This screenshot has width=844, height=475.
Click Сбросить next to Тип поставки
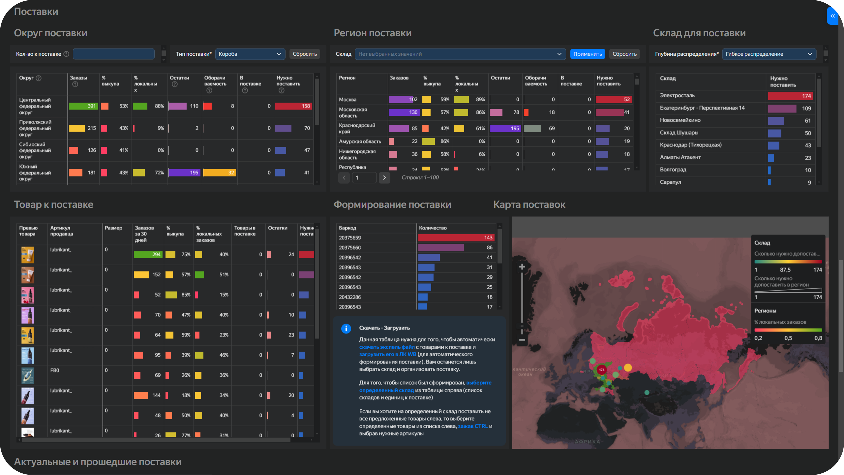(x=305, y=54)
